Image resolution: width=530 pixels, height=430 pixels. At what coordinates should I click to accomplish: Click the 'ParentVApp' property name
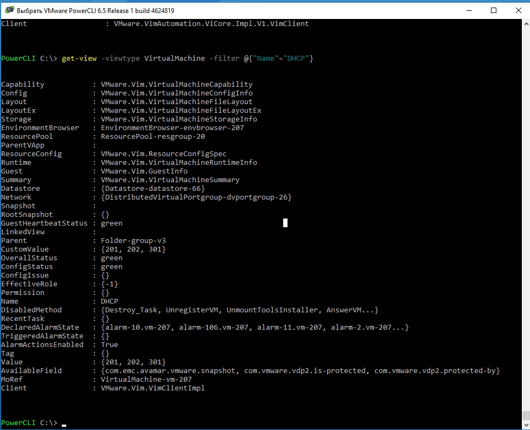[23, 145]
